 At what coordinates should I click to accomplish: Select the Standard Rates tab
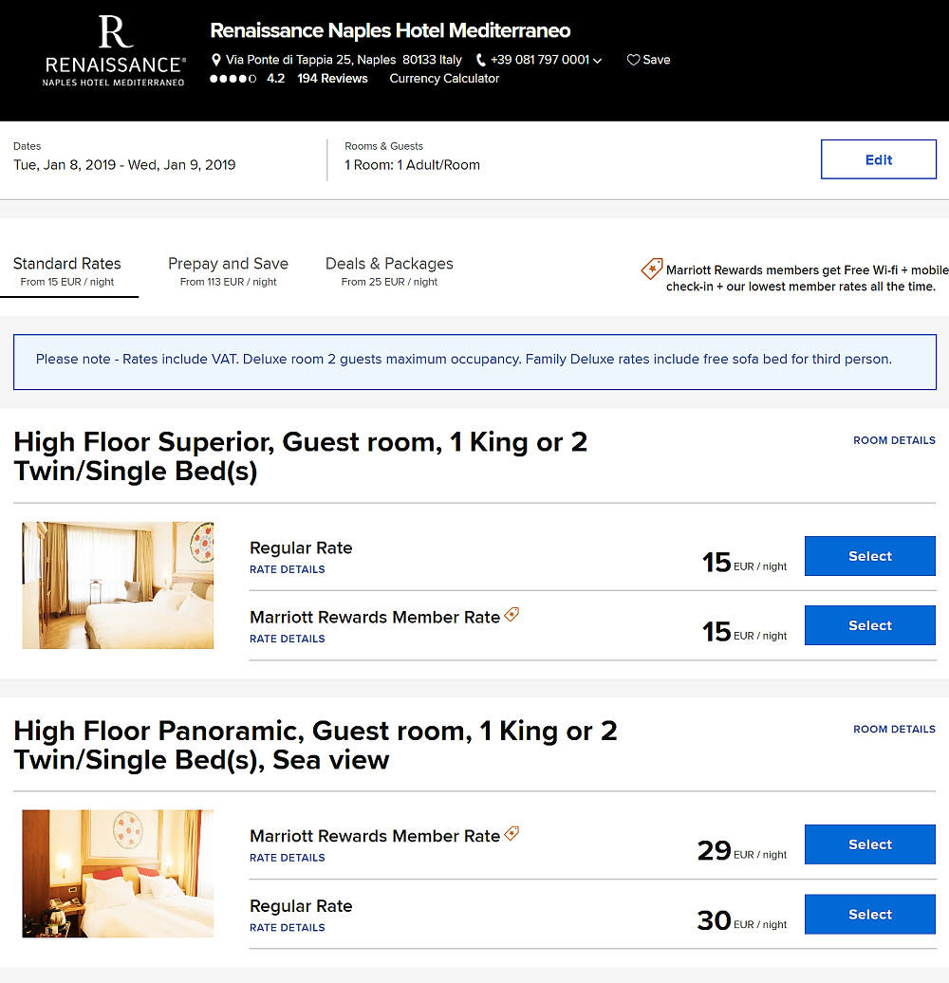[67, 271]
